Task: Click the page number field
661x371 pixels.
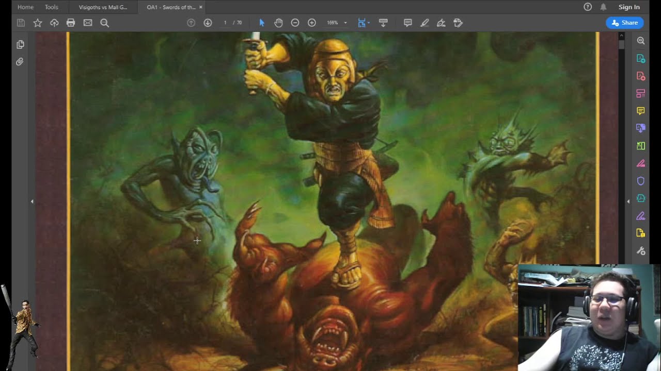Action: (225, 23)
